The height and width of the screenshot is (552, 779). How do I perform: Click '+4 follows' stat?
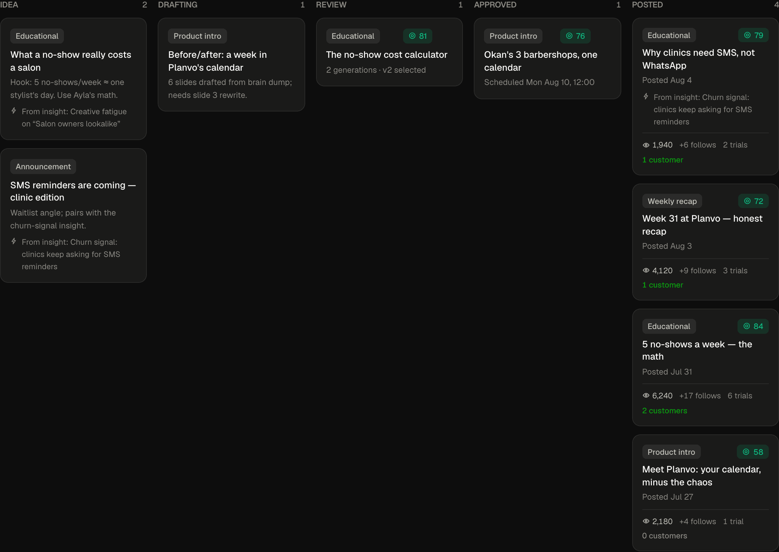tap(697, 521)
